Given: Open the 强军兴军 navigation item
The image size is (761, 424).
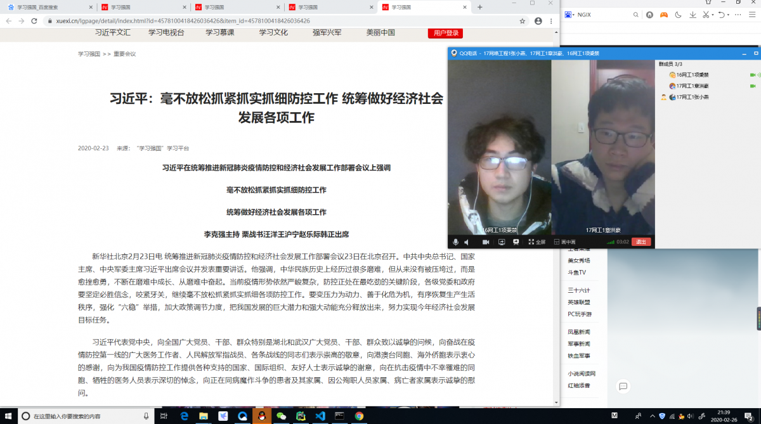Looking at the screenshot, I should 327,32.
